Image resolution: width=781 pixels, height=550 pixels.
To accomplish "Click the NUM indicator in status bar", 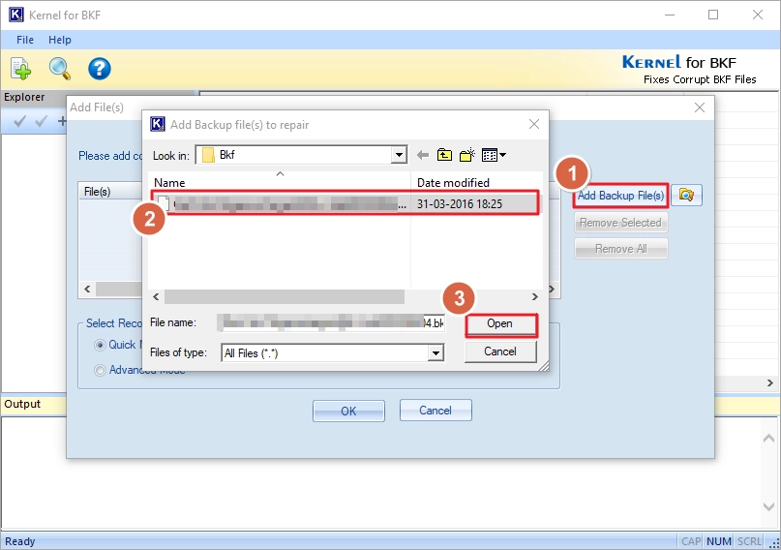I will (719, 541).
